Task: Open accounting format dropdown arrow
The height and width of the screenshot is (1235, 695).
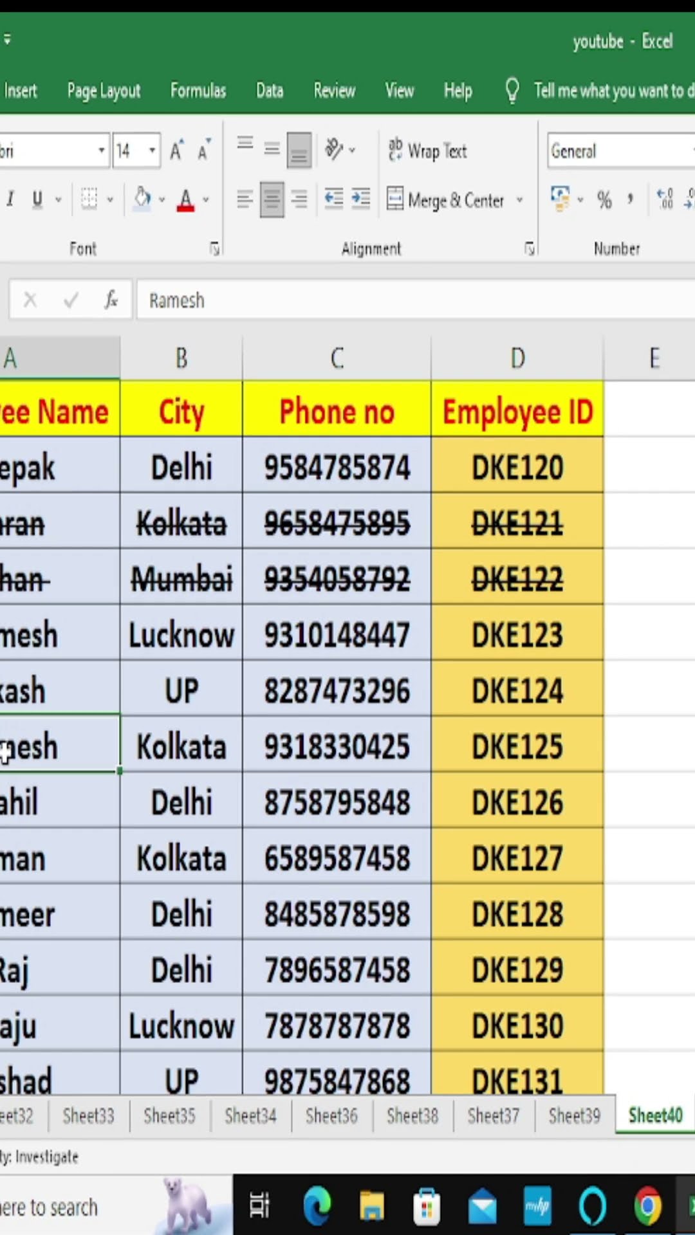Action: 580,199
